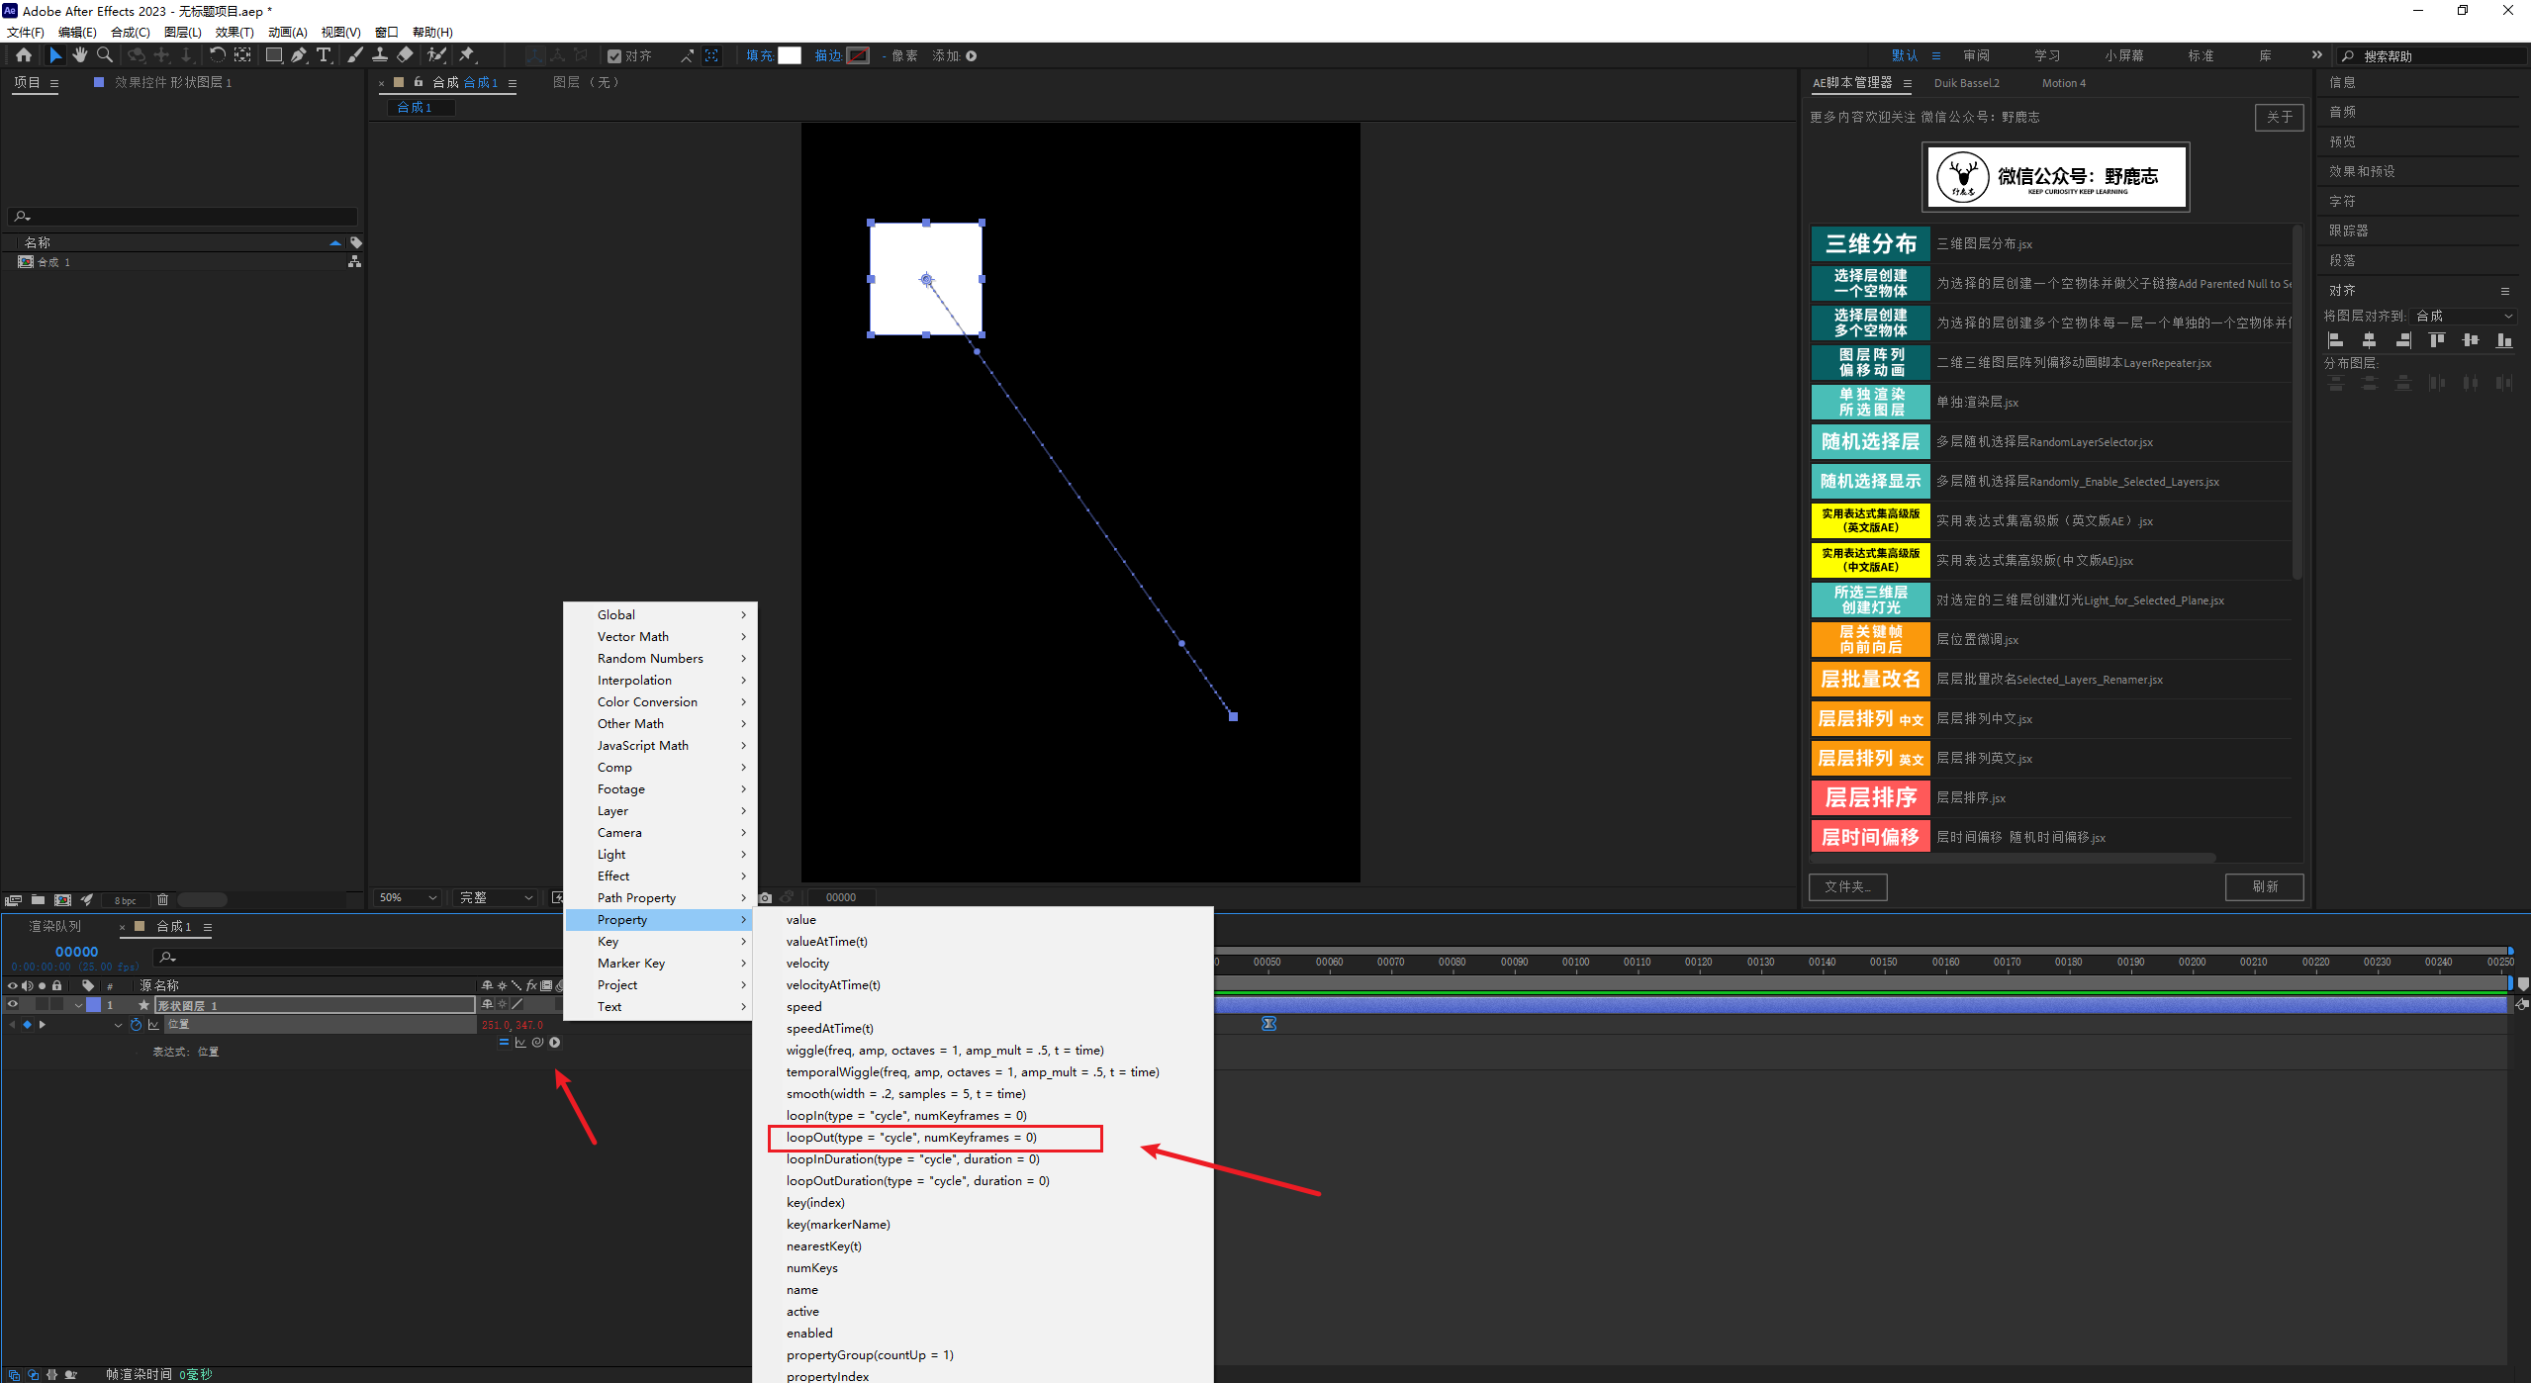Click the white 填充 fill color swatch
Screen dimensions: 2531x1383
coord(789,55)
